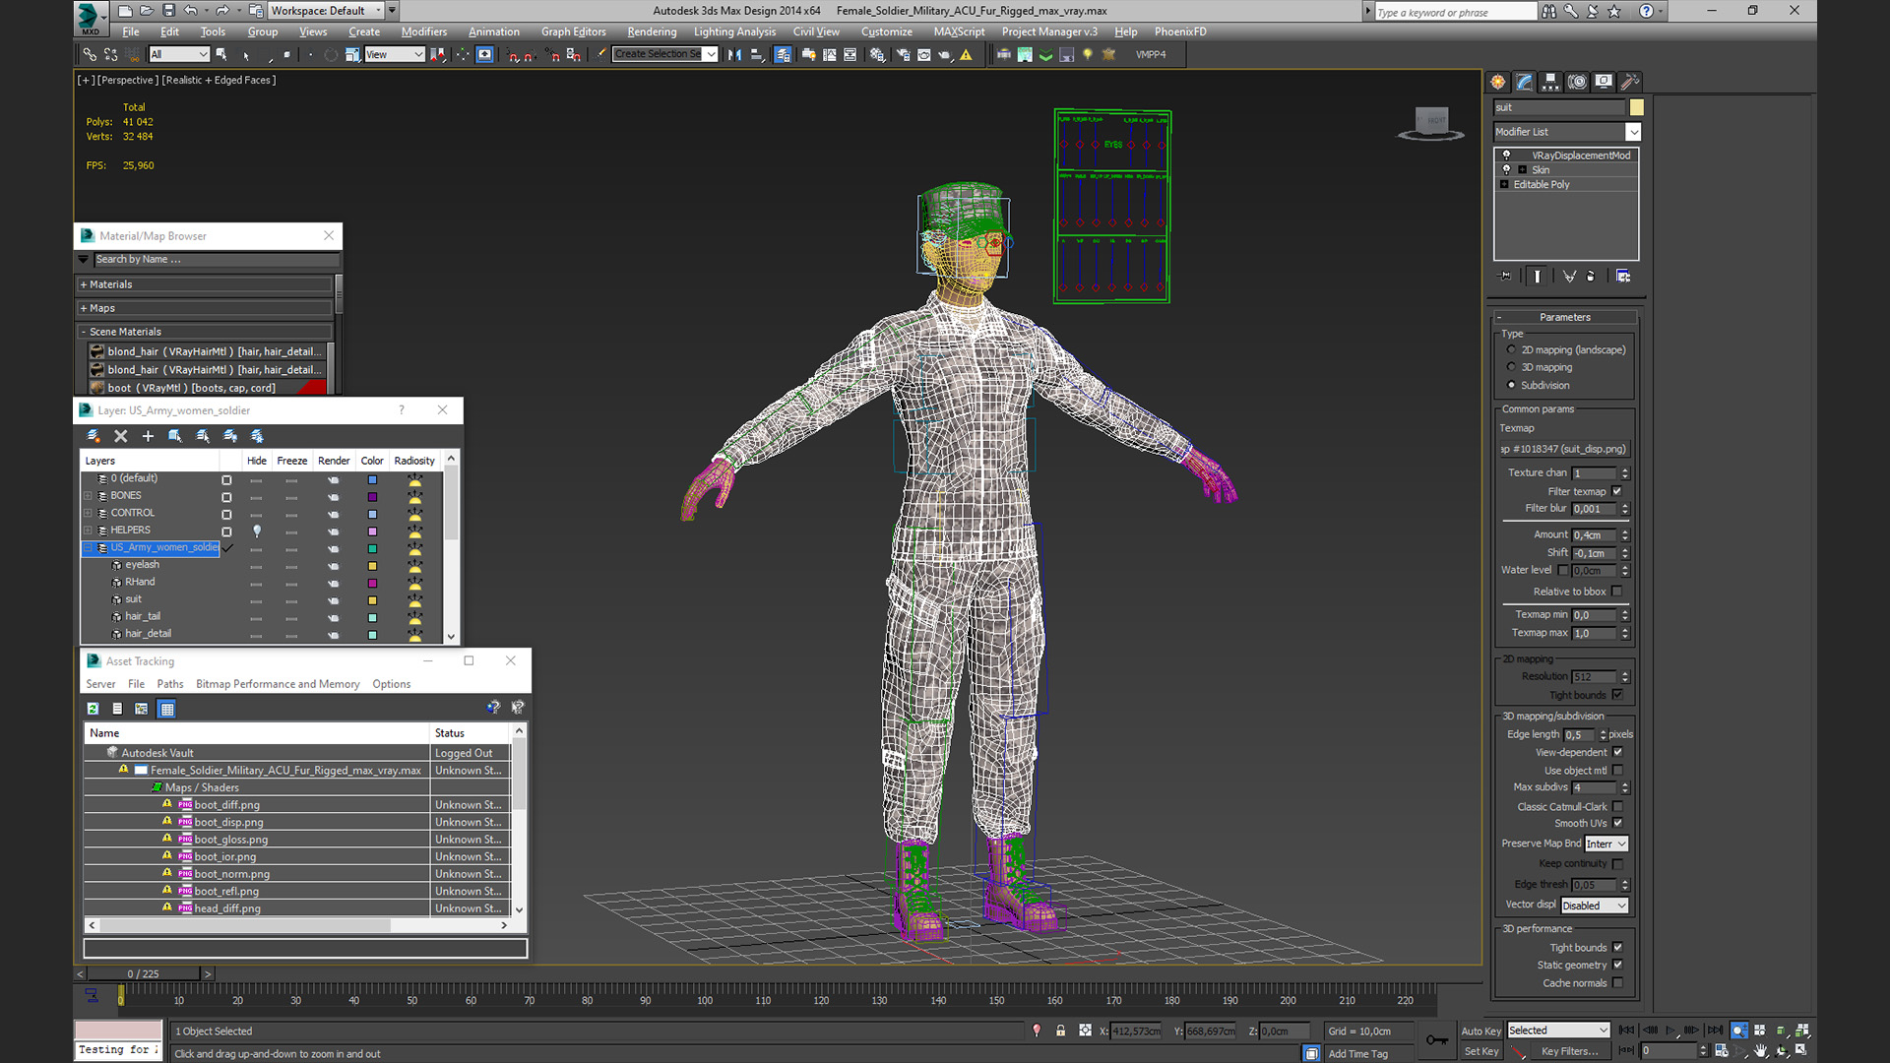Image resolution: width=1890 pixels, height=1063 pixels.
Task: Click the Mirror tool icon
Action: 734,55
